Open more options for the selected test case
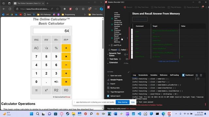 tap(127, 38)
